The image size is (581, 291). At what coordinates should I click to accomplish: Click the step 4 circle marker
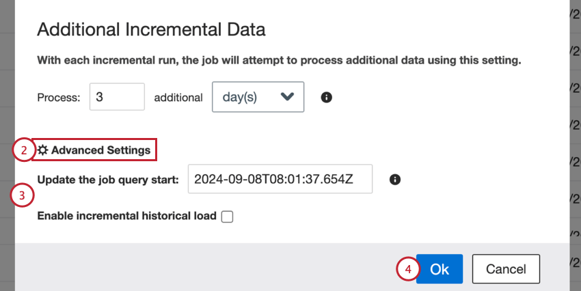click(x=407, y=269)
